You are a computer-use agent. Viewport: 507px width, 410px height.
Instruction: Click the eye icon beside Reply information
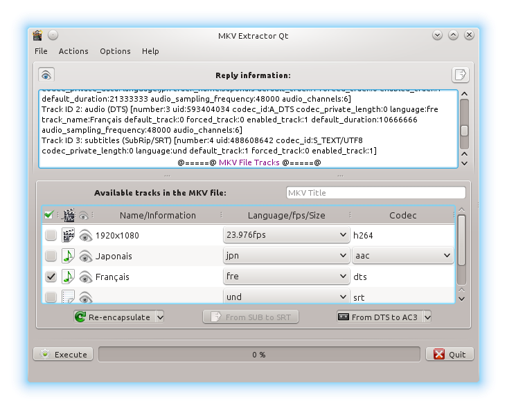[x=46, y=75]
